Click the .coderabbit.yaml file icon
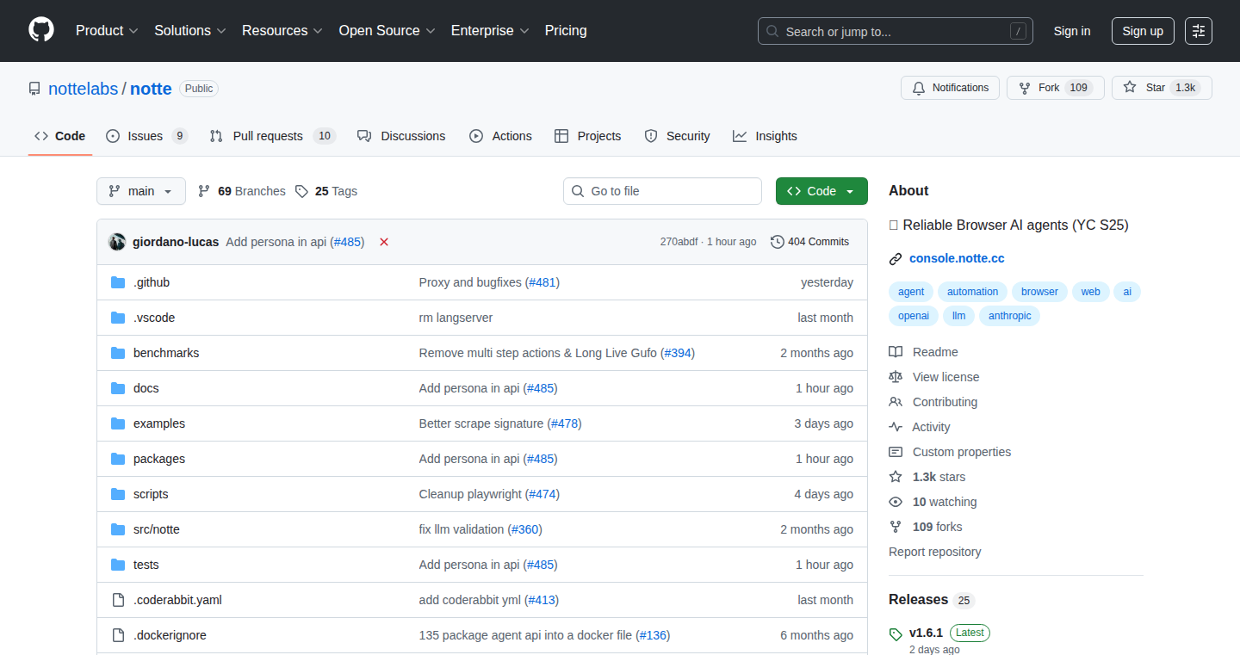This screenshot has width=1240, height=655. click(x=118, y=600)
